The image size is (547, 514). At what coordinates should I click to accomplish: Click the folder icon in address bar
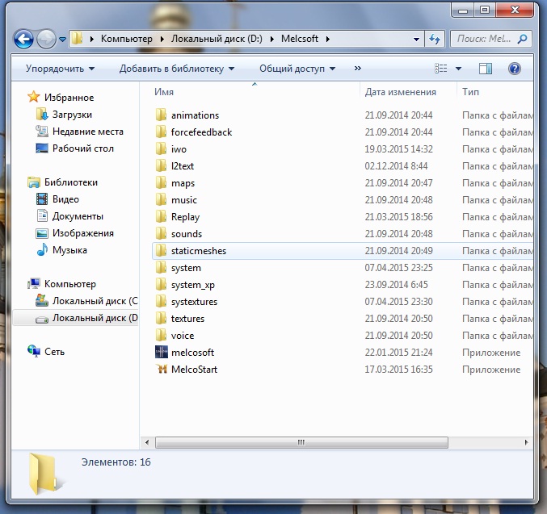pyautogui.click(x=77, y=39)
